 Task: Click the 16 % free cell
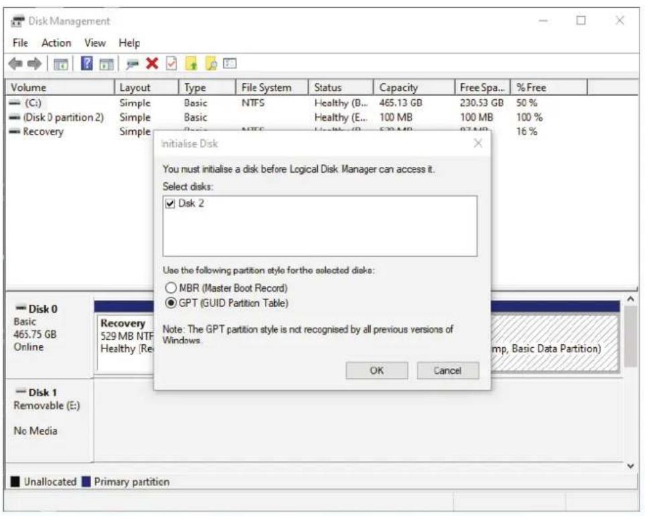click(x=527, y=131)
